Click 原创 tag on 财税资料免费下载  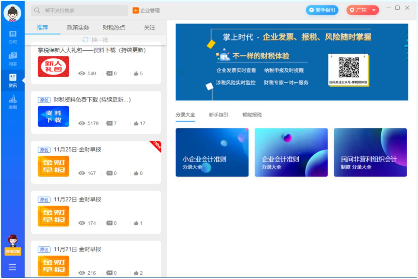44,100
